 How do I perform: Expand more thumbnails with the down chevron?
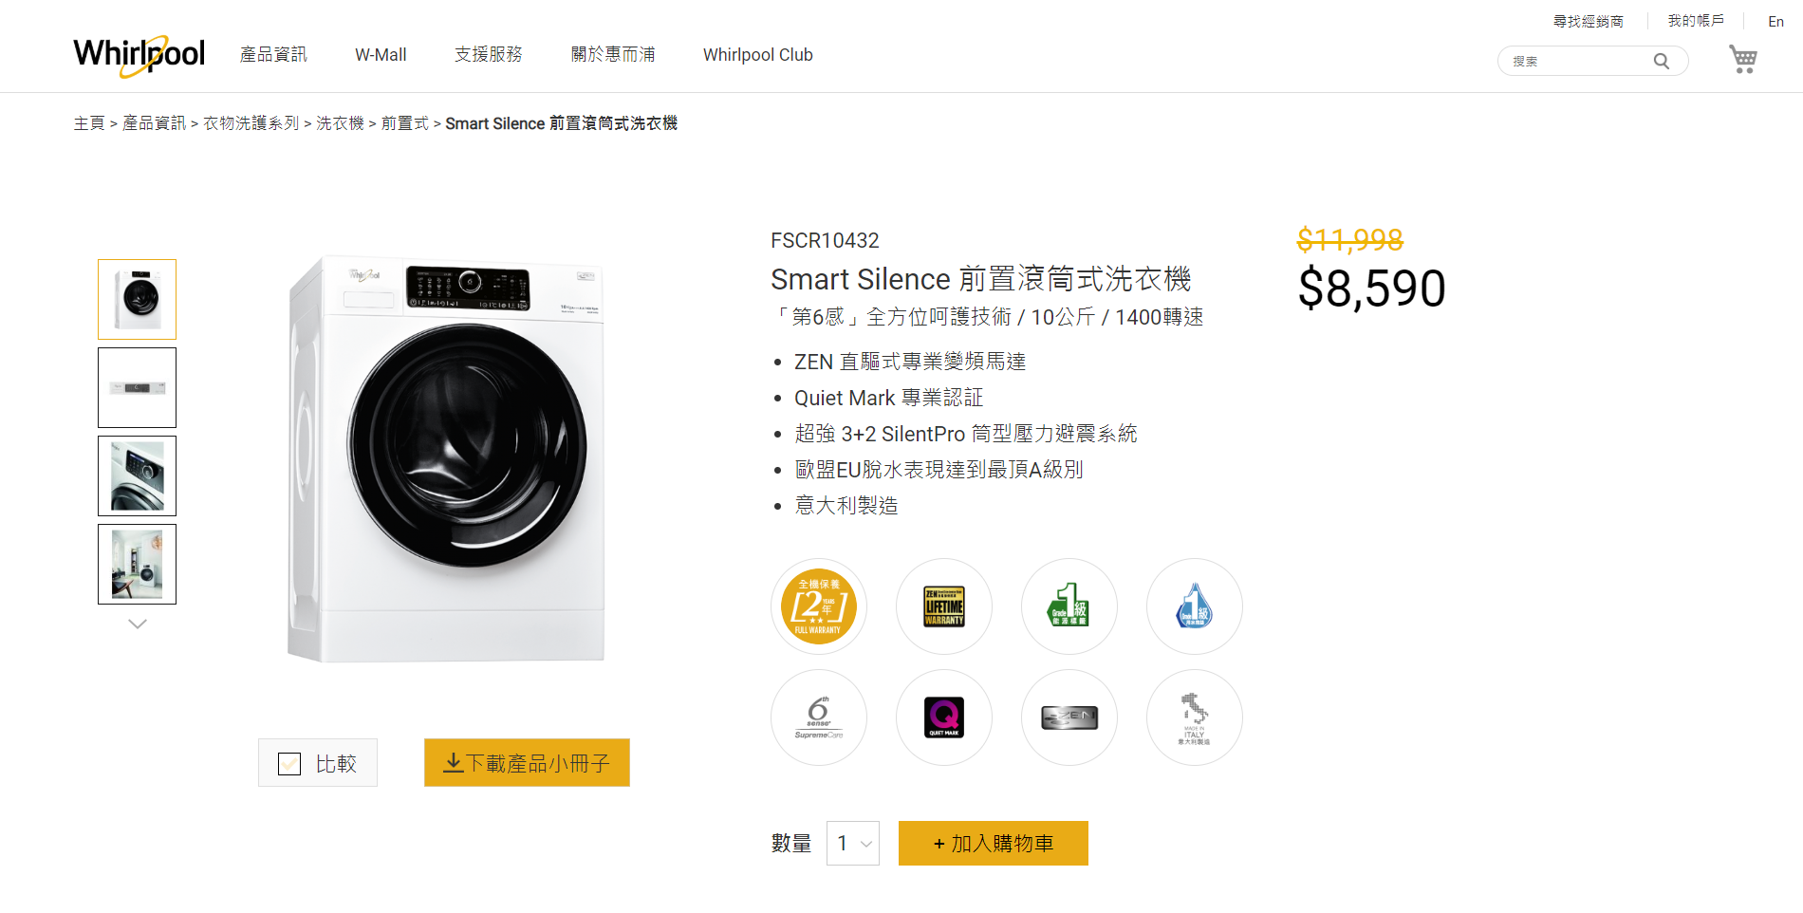coord(138,624)
